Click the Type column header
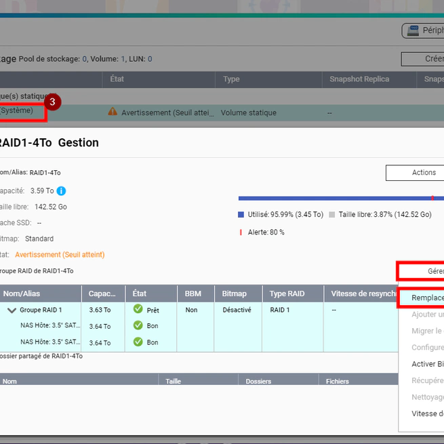 pos(268,79)
